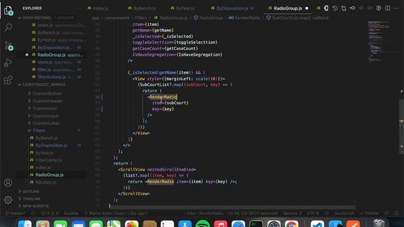Change language mode via JavaScript label

344,213
